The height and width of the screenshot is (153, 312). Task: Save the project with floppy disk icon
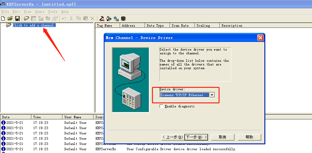click(17, 19)
